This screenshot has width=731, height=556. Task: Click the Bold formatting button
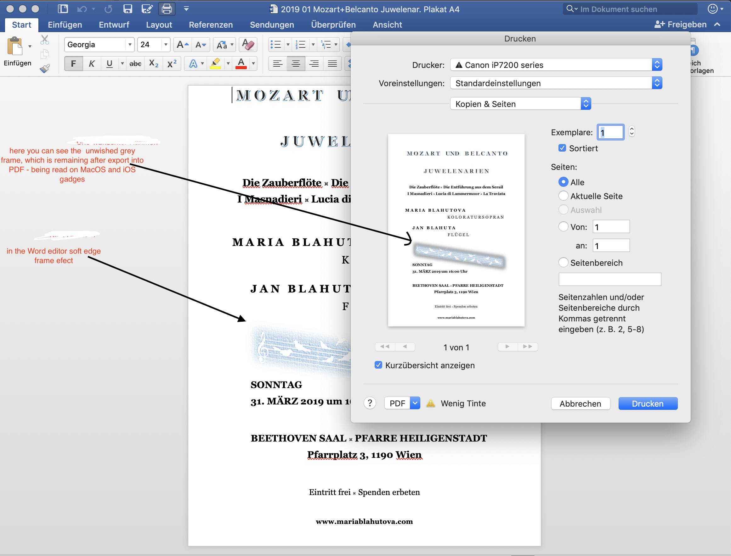pos(73,63)
